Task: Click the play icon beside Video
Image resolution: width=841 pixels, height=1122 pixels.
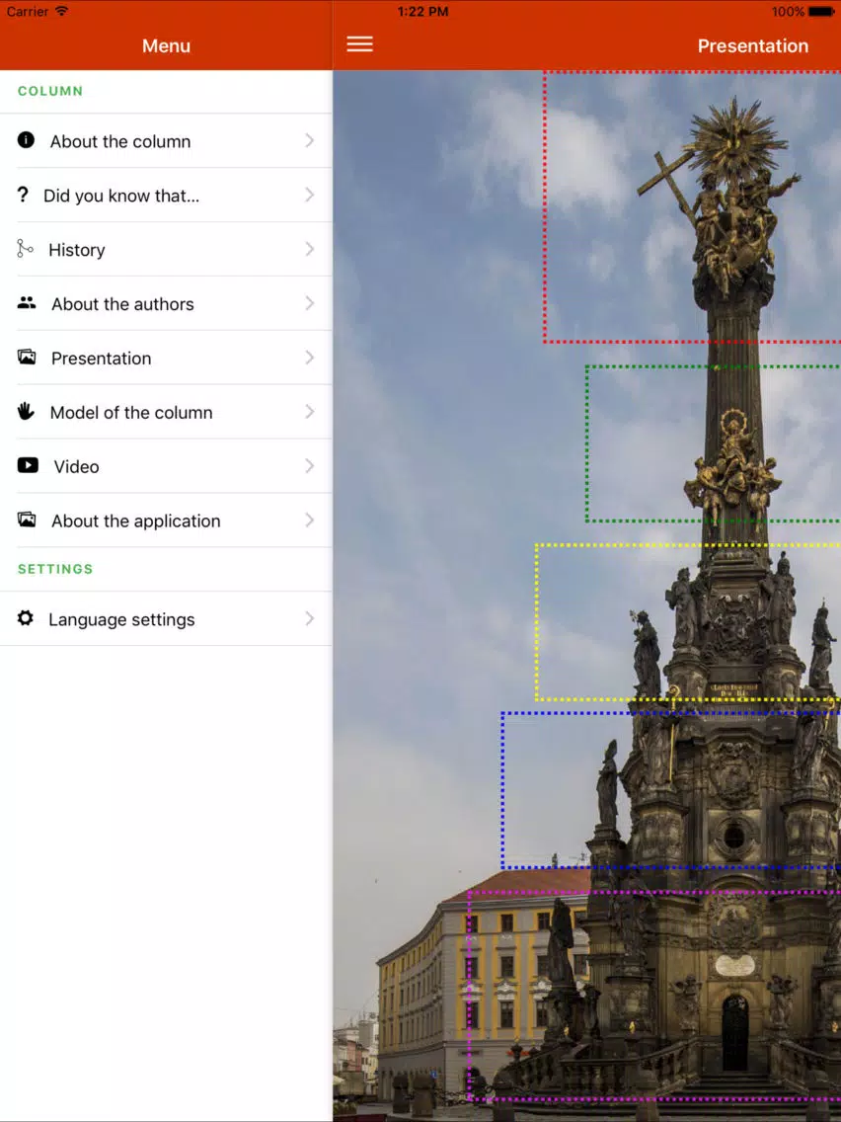Action: (28, 465)
